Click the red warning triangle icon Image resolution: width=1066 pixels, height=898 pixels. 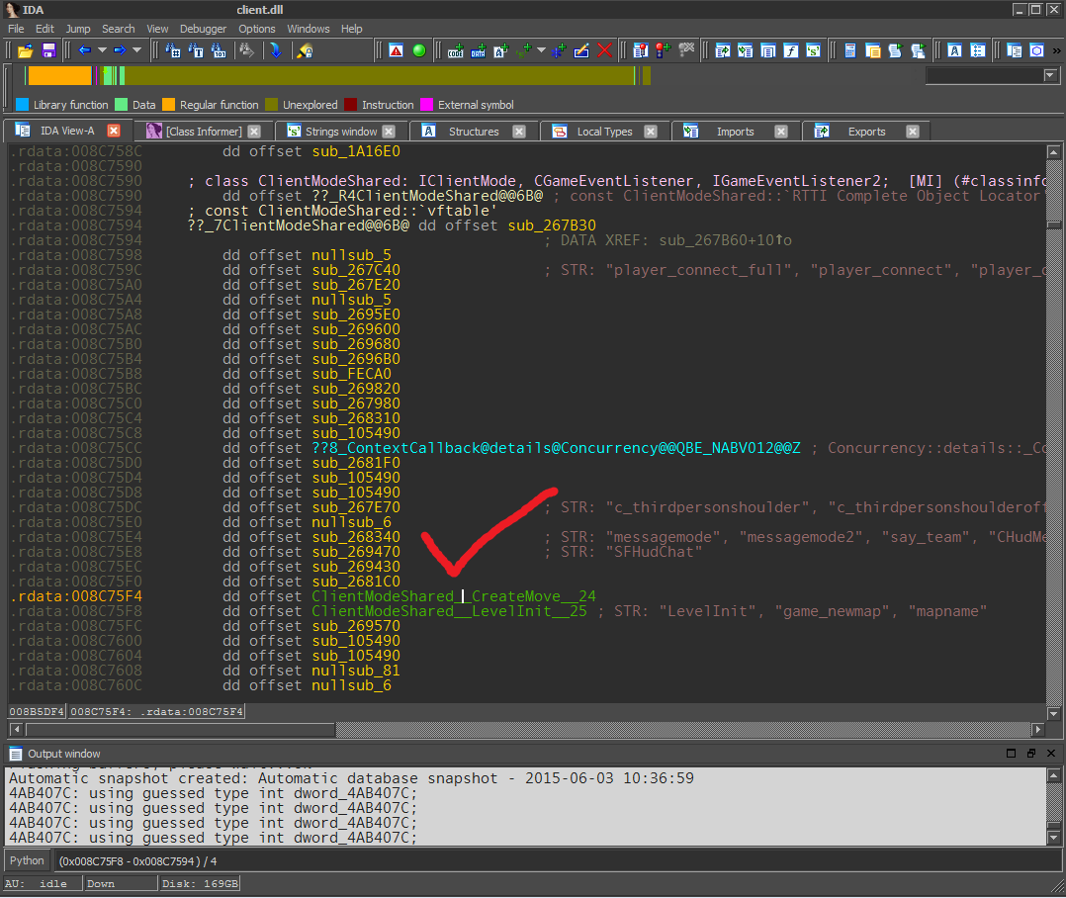[x=397, y=51]
